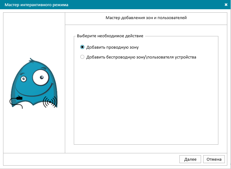Click the wireless signal waves icon
This screenshot has width=231, height=169.
coord(50,102)
